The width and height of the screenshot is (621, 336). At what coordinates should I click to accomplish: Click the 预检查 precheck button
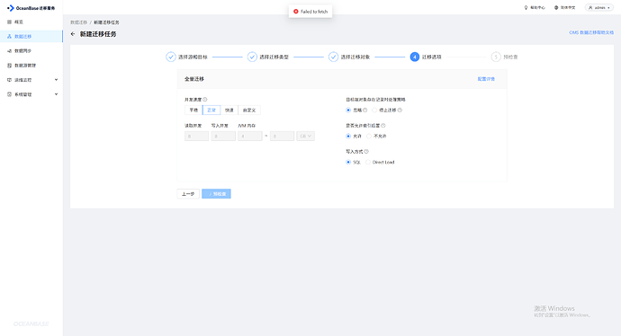tap(216, 194)
